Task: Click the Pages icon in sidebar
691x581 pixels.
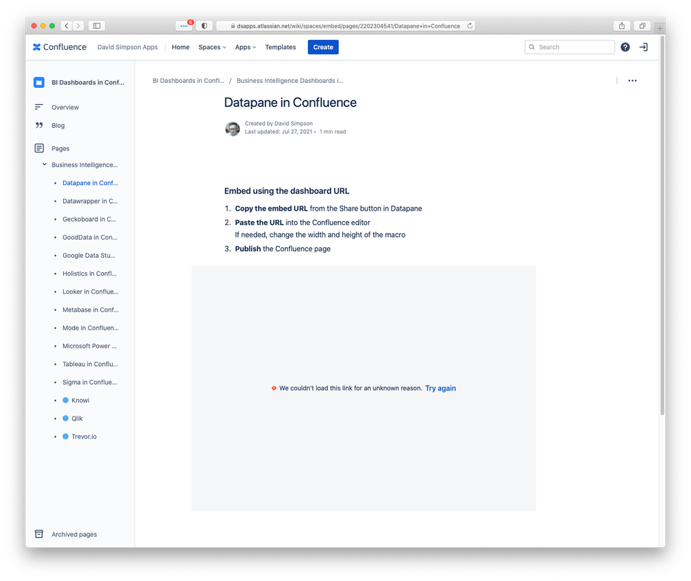Action: [x=39, y=149]
